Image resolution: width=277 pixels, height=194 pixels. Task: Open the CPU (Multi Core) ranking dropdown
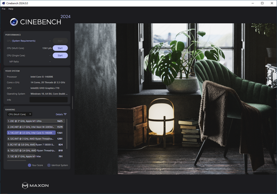click(x=19, y=114)
